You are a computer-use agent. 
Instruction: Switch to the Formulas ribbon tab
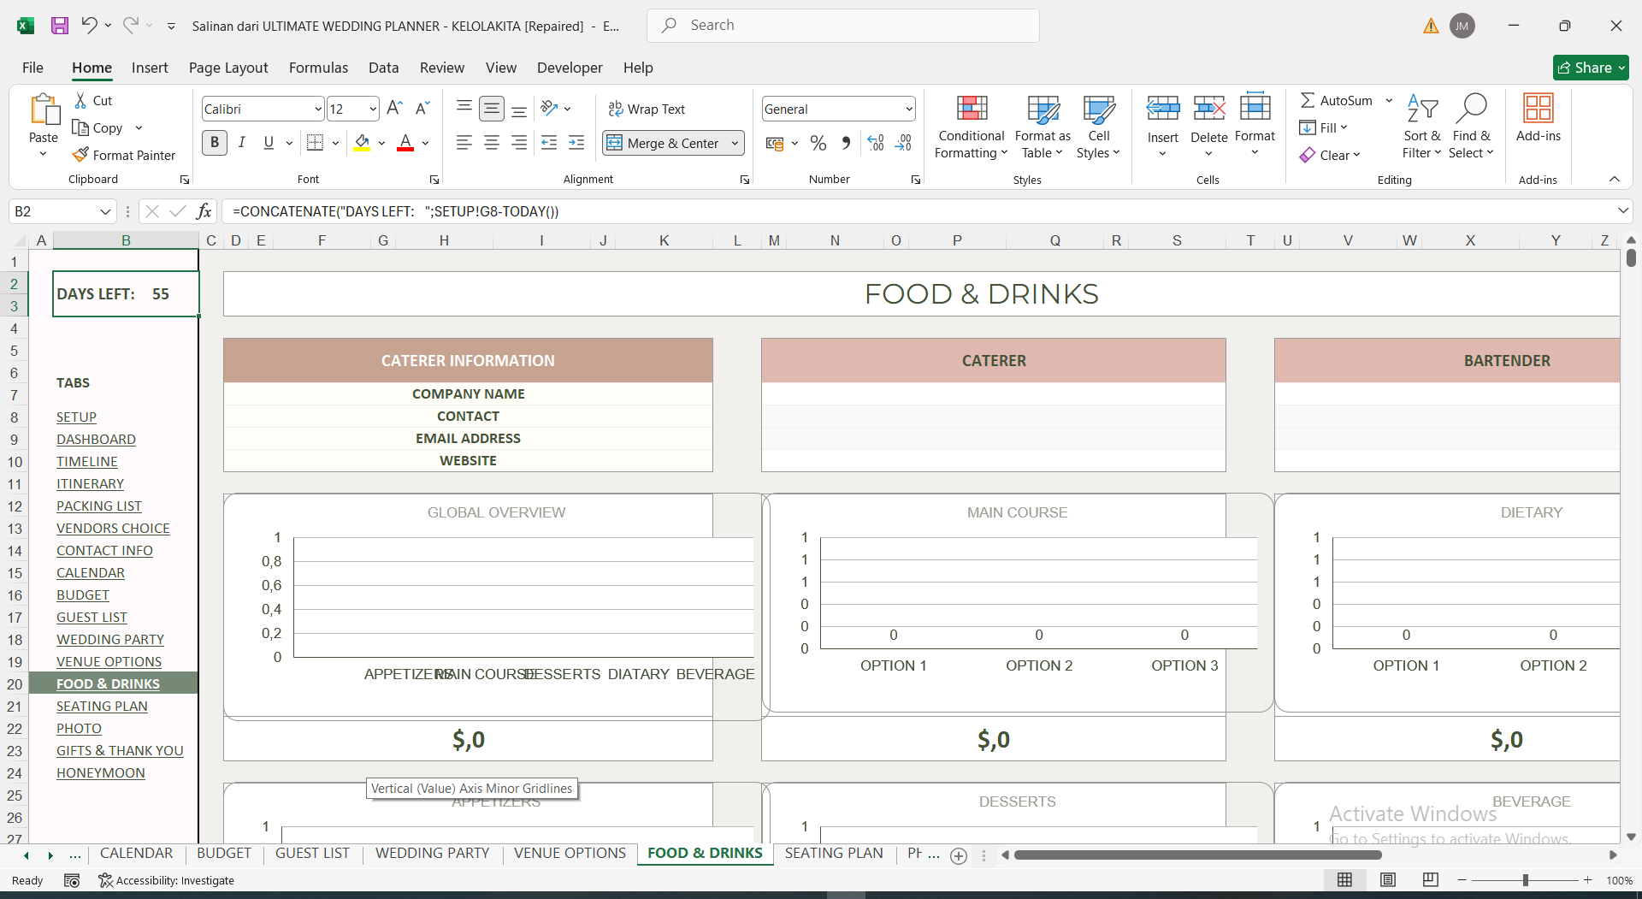(318, 68)
